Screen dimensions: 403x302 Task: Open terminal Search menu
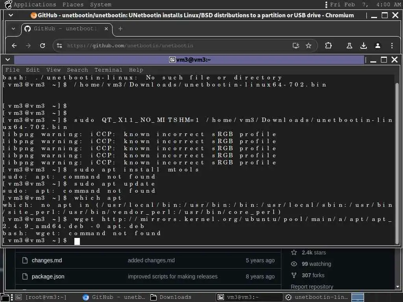[x=78, y=70]
